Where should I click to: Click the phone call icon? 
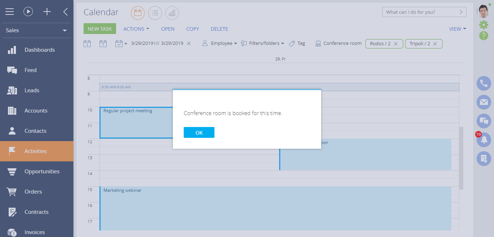[x=484, y=84]
